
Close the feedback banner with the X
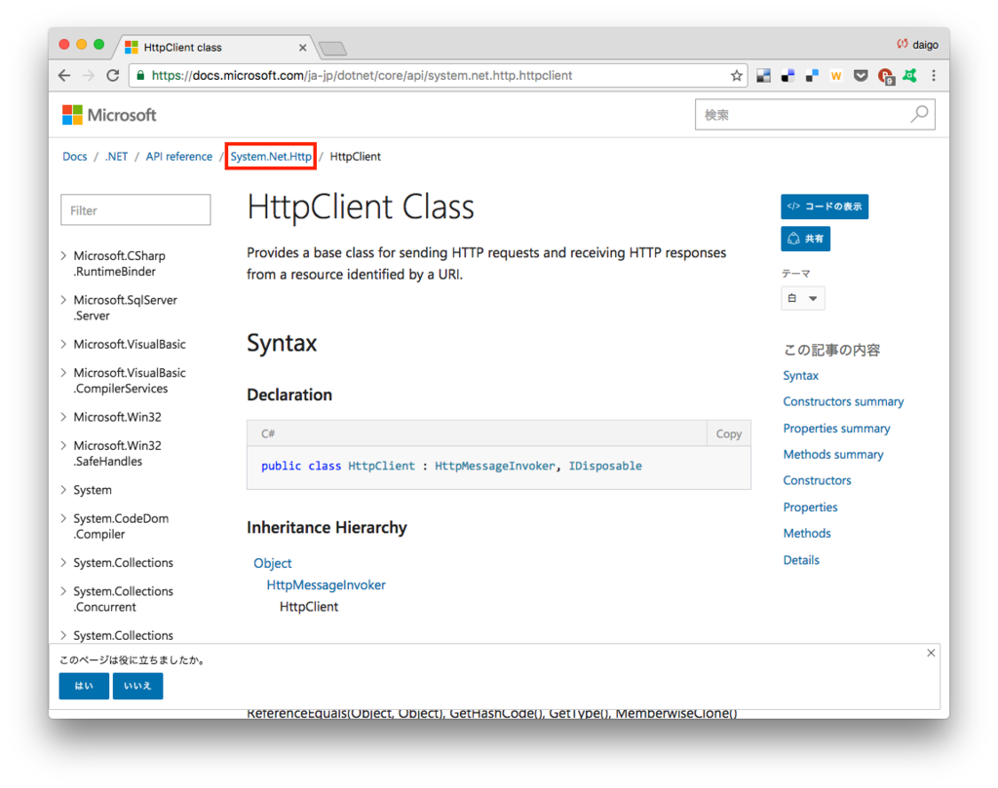coord(931,654)
